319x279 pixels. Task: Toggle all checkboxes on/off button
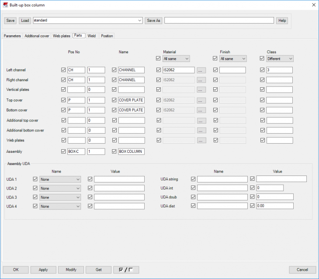(126, 270)
